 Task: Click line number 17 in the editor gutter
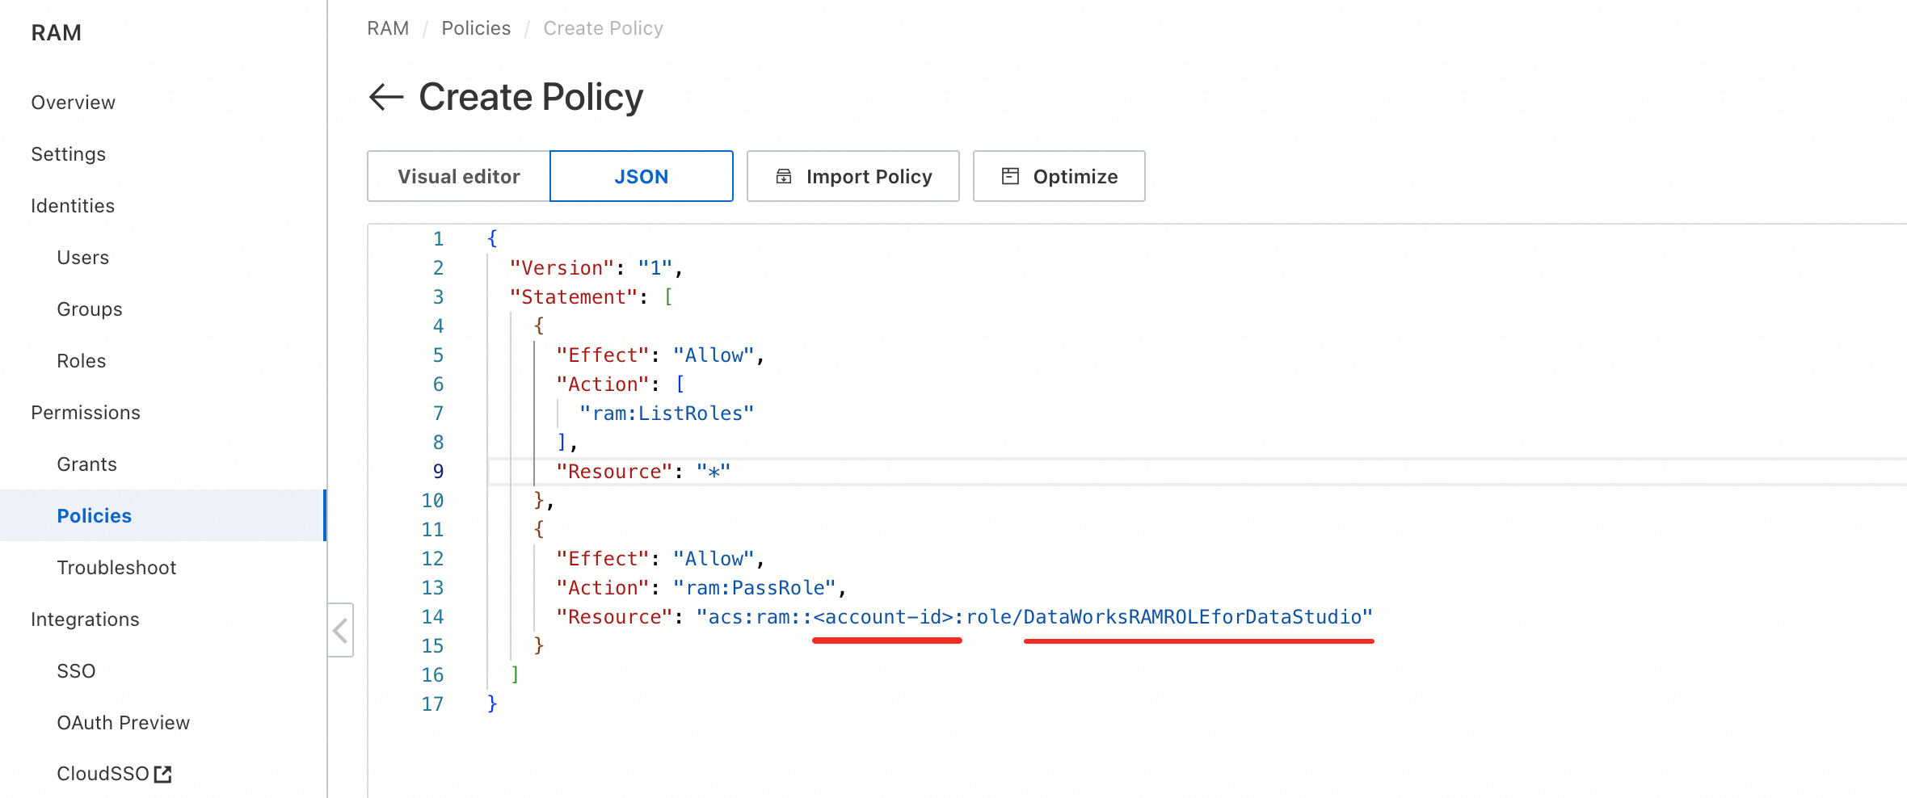click(x=432, y=704)
